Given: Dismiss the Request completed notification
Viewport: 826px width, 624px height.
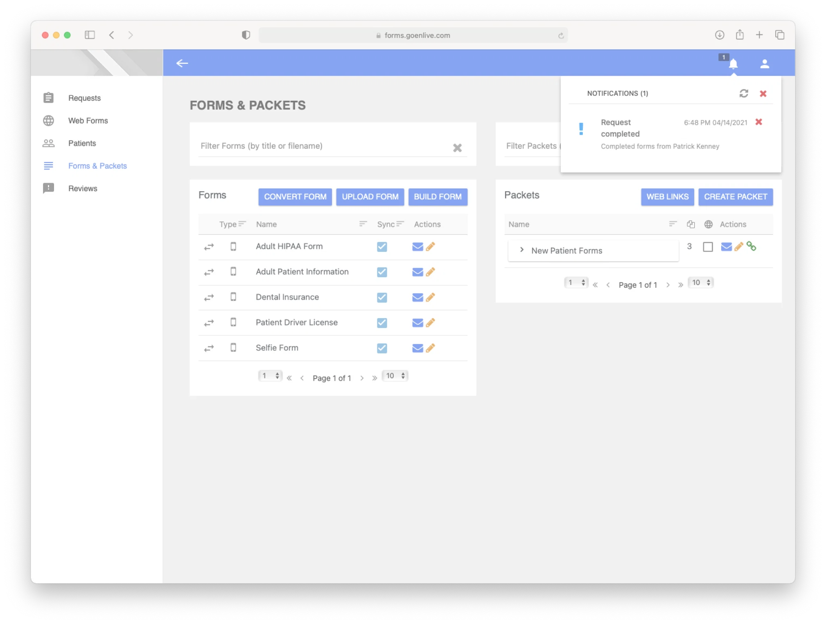Looking at the screenshot, I should (758, 122).
